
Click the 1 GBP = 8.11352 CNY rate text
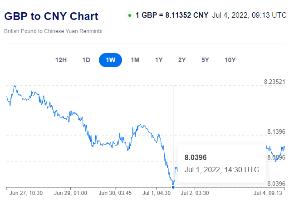172,15
